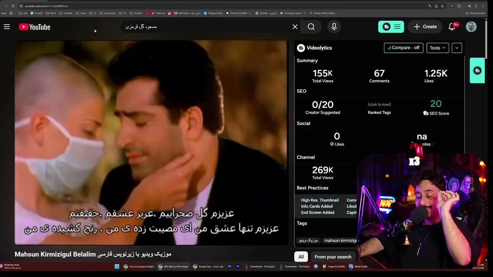Switch to Google Sea Chrome taskbar window

click(x=208, y=266)
